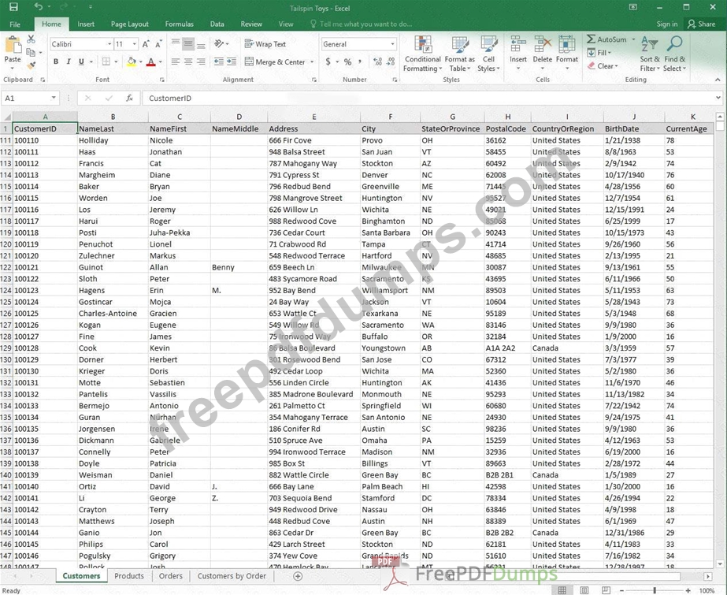727x595 pixels.
Task: Click the Tell me search box
Action: click(361, 24)
